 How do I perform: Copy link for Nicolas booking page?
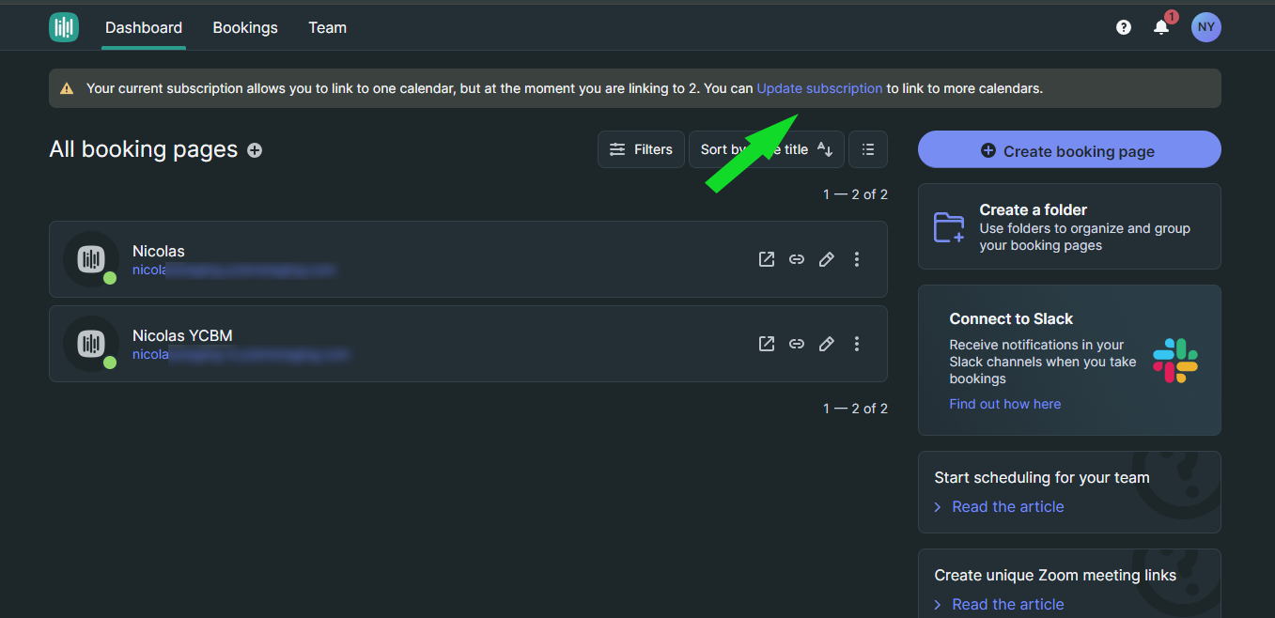(x=797, y=259)
